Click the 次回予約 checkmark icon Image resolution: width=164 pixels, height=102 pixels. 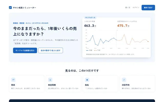(x=124, y=80)
